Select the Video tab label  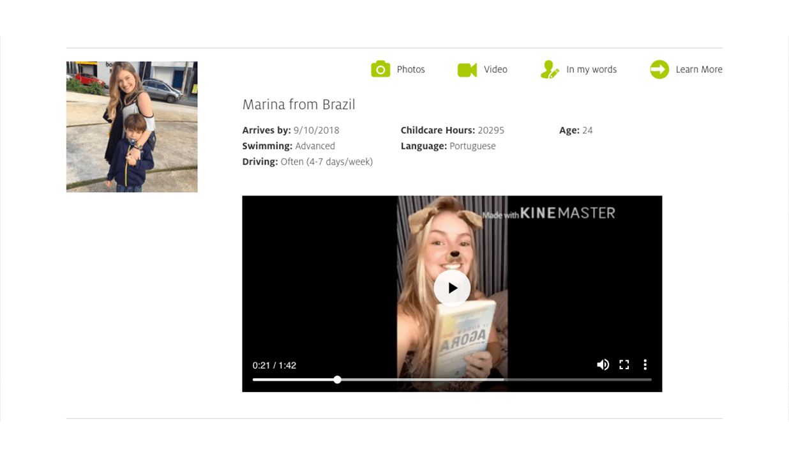pos(495,70)
